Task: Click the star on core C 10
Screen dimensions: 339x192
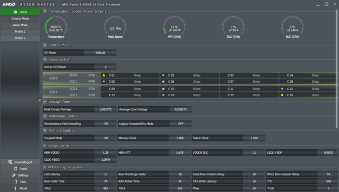Action: click(x=163, y=89)
